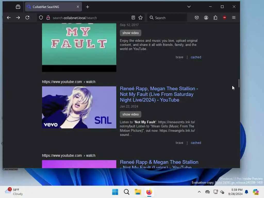
Task: List all tabs dropdown arrow
Action: [x=189, y=7]
